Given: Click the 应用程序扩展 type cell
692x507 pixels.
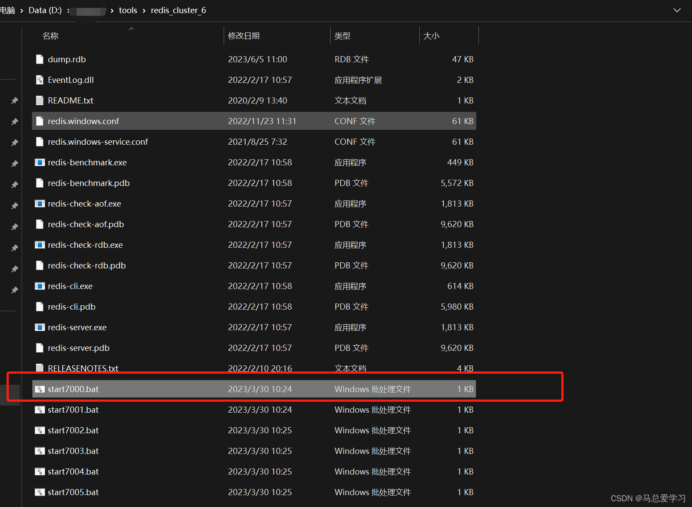Looking at the screenshot, I should tap(358, 80).
